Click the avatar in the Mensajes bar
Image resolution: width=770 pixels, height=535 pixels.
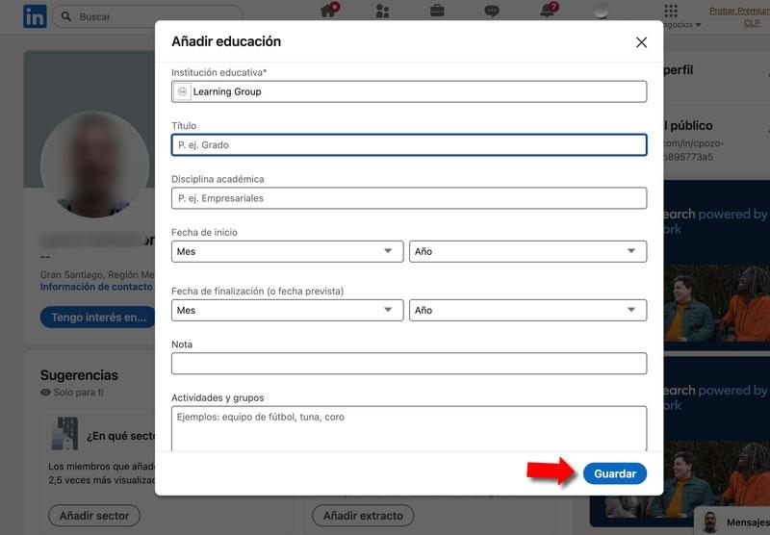click(709, 522)
